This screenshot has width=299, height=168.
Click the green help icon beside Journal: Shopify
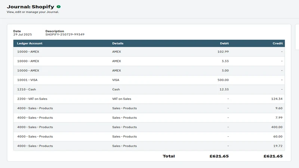59,7
